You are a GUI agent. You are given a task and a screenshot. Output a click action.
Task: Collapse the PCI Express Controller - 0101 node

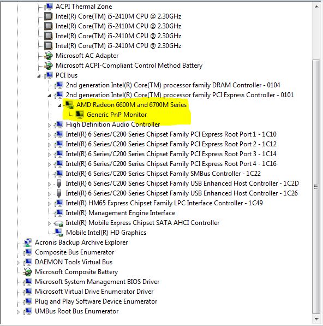49,96
